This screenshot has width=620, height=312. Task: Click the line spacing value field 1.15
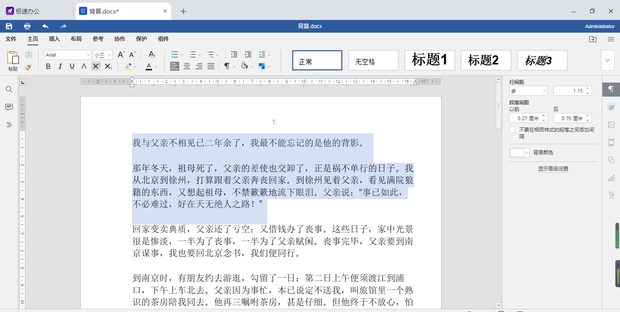[569, 91]
